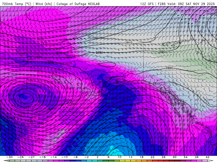The height and width of the screenshot is (162, 217).
Task: Click the positive 6 color scale label
Action: (x=108, y=157)
